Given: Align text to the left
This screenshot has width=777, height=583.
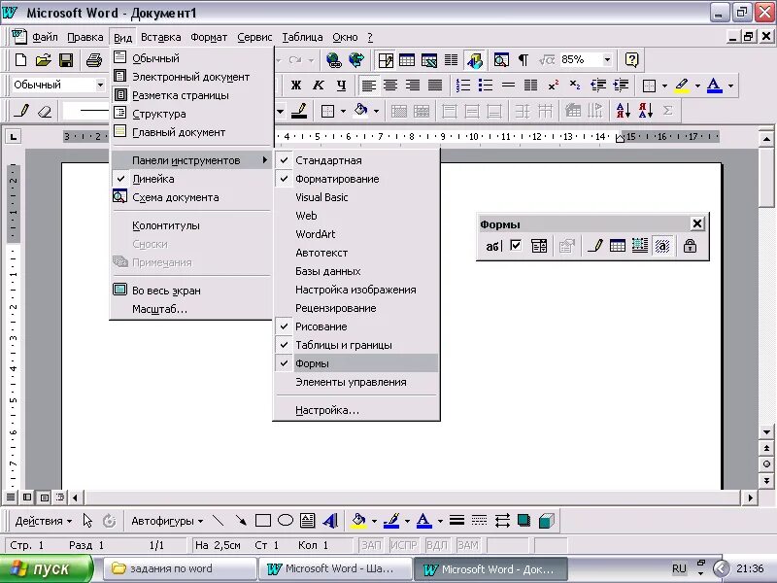Looking at the screenshot, I should coord(368,86).
